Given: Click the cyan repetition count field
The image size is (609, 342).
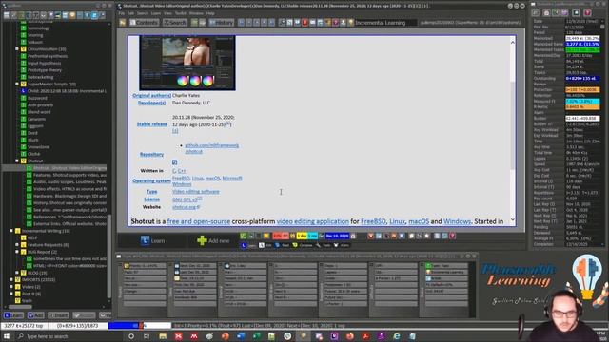Looking at the screenshot, I should (x=313, y=236).
